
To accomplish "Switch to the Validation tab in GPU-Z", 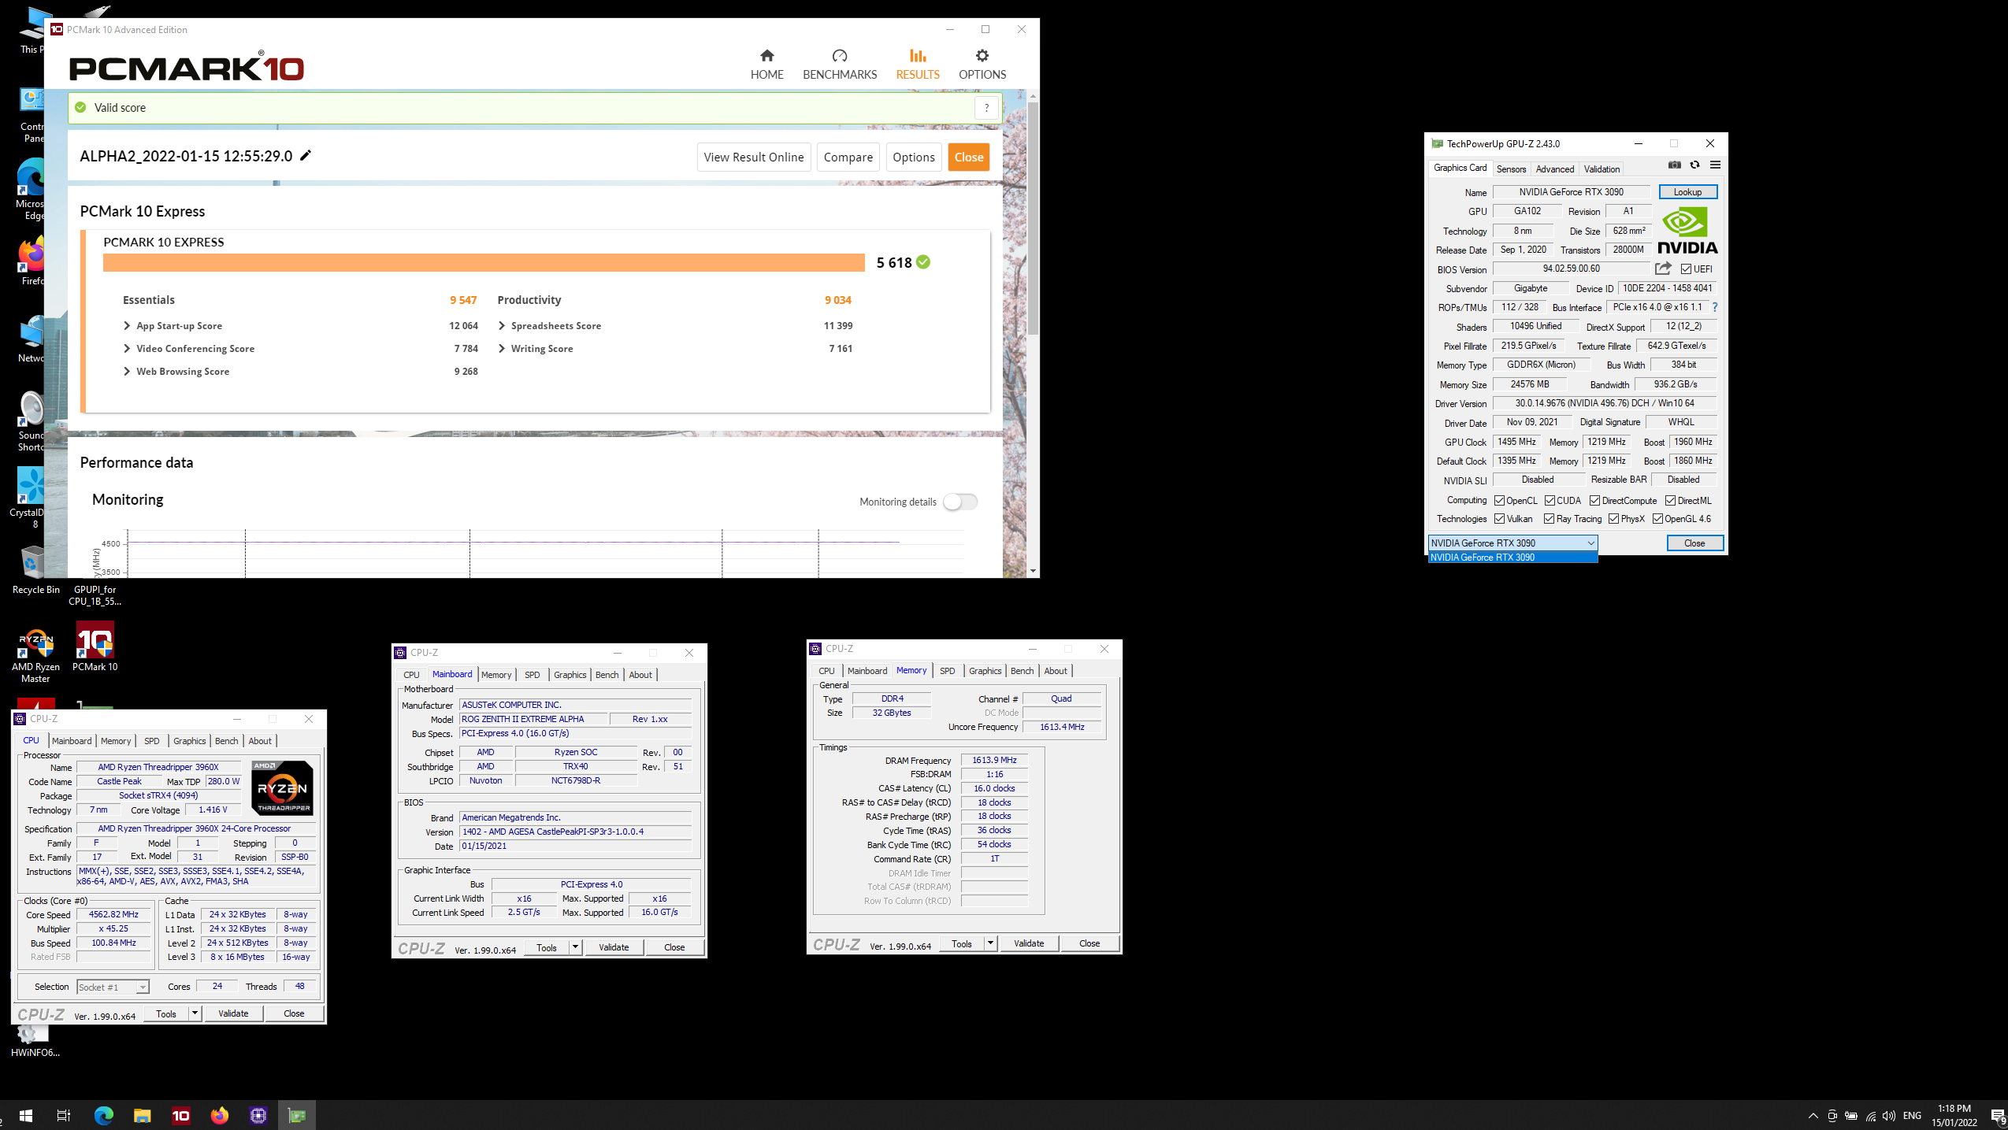I will tap(1602, 169).
